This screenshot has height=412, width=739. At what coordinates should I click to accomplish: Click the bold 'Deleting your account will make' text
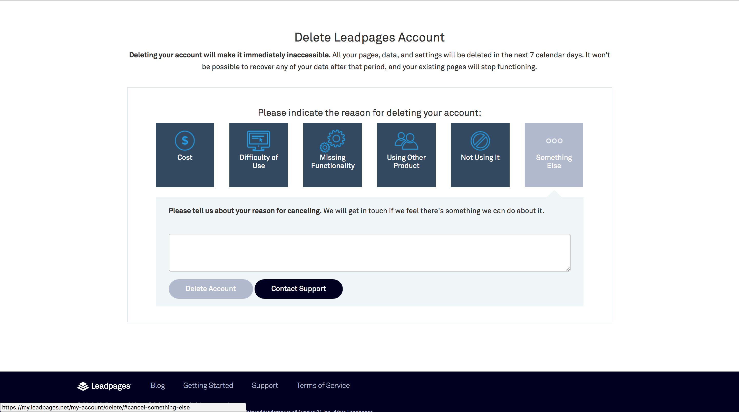229,55
